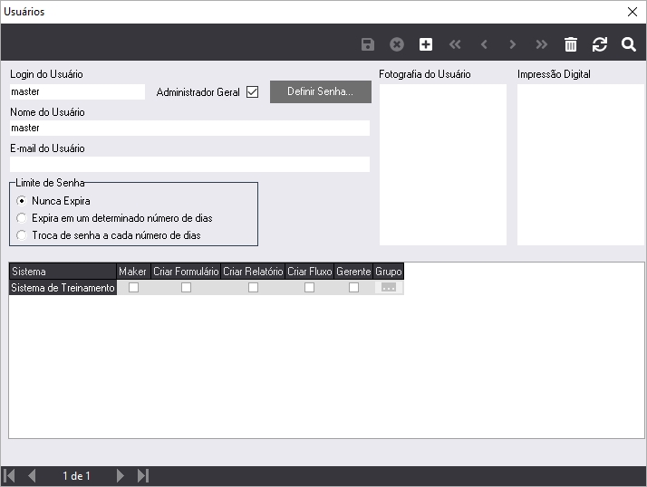Screen dimensions: 647x487
Task: Open search with magnifying glass icon
Action: (x=629, y=44)
